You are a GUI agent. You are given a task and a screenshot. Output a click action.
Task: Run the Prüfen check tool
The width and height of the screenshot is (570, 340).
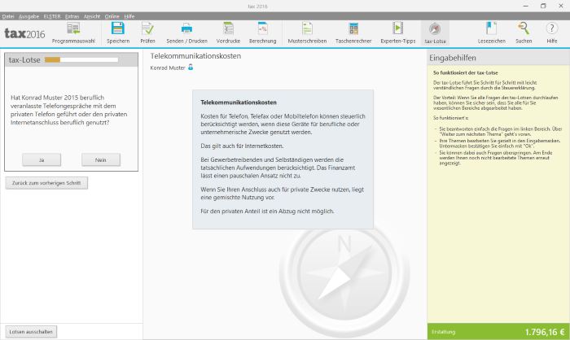147,28
